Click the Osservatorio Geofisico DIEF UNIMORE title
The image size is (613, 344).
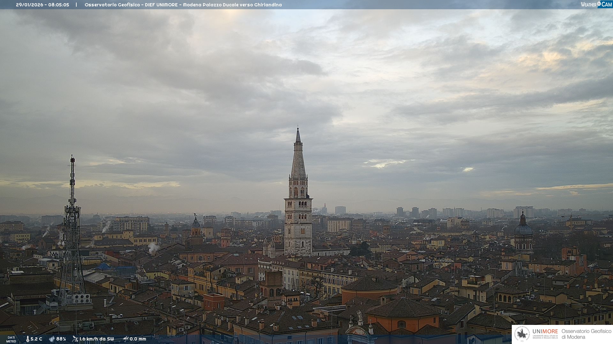point(131,5)
